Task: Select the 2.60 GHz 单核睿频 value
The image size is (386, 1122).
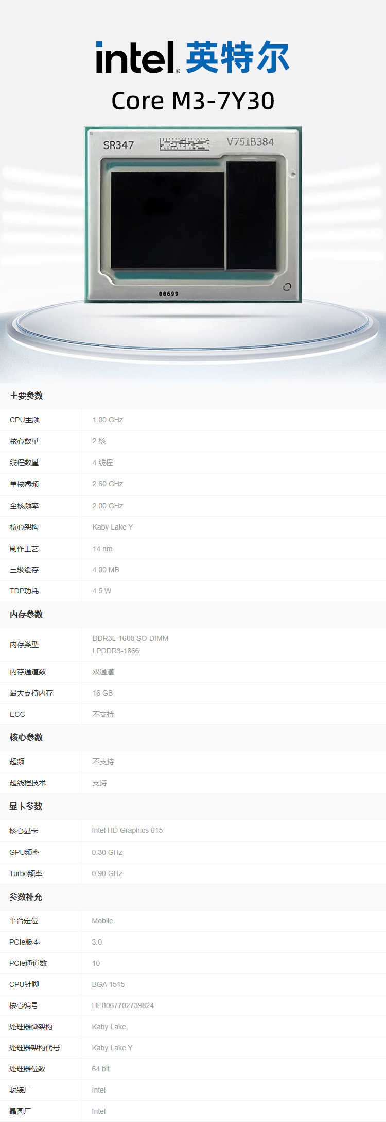Action: (x=108, y=484)
